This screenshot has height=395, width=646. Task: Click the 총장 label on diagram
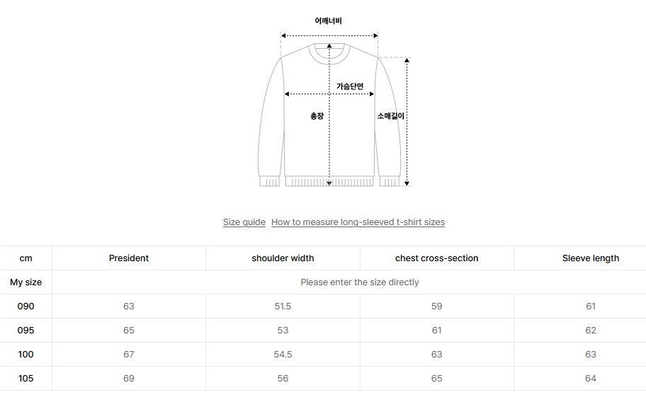point(317,116)
